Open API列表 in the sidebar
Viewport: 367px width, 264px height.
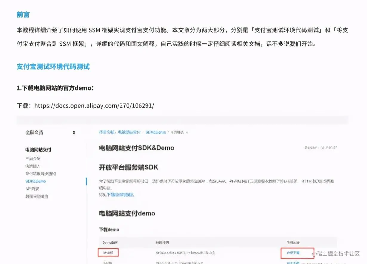tap(32, 189)
